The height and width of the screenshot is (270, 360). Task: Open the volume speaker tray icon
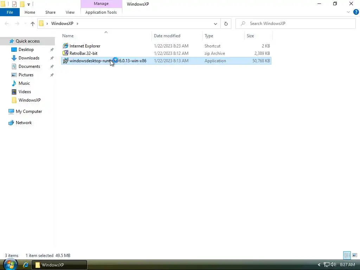pos(333,265)
